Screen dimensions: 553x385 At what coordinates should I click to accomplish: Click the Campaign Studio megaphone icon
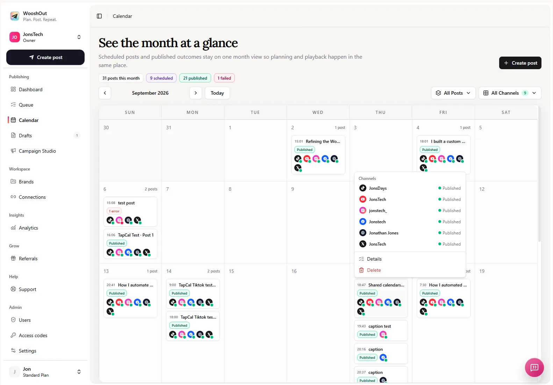[x=13, y=151]
